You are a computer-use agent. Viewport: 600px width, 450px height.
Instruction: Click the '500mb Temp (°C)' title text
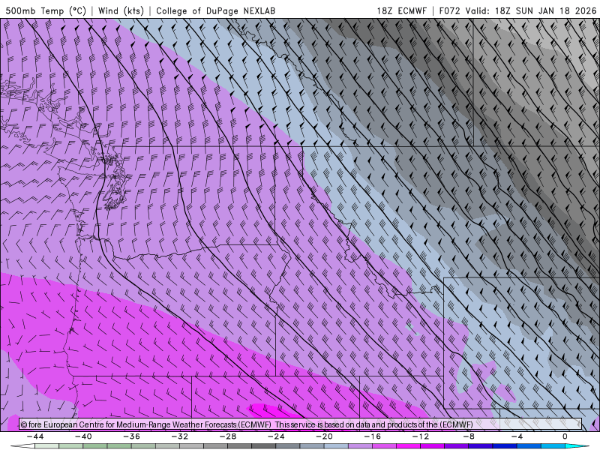(x=46, y=10)
